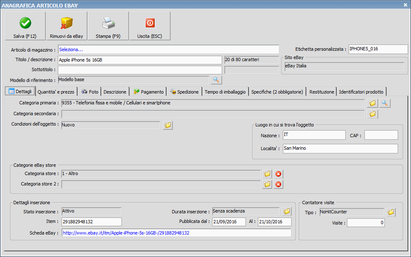The width and height of the screenshot is (411, 257).
Task: Click the empty CAP input field
Action: 381,135
